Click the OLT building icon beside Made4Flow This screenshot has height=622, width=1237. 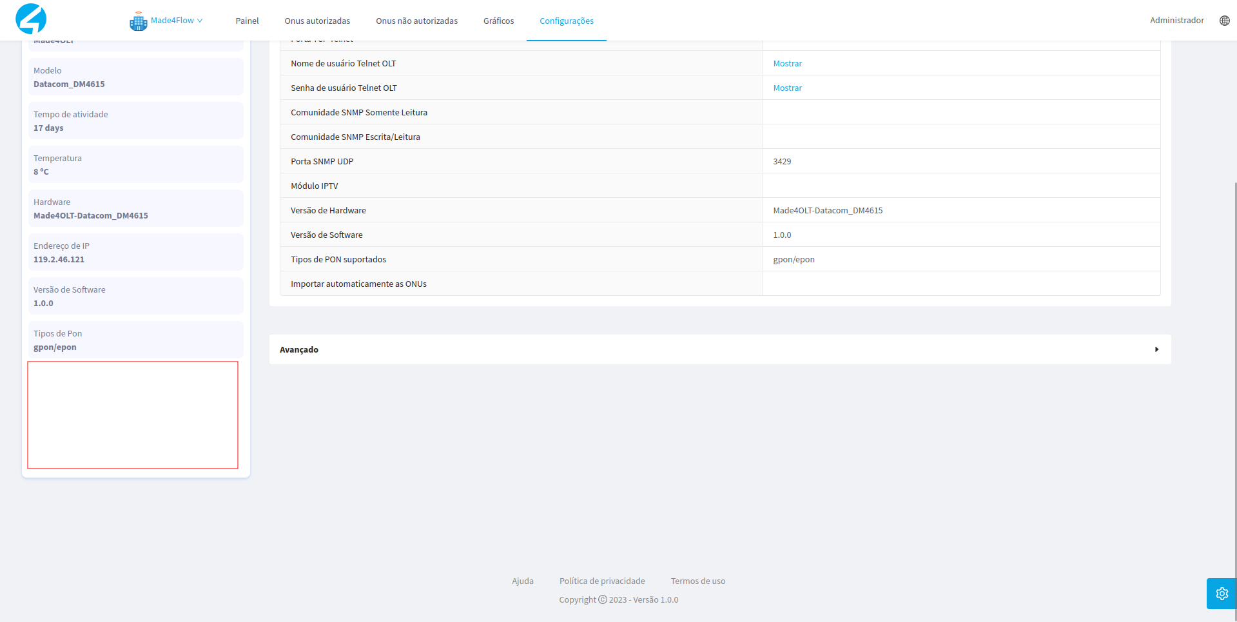[x=138, y=21]
